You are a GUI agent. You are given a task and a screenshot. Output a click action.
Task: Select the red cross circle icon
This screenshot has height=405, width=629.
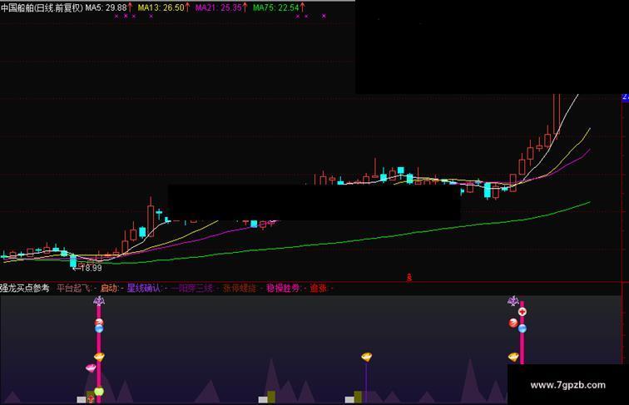click(x=522, y=312)
